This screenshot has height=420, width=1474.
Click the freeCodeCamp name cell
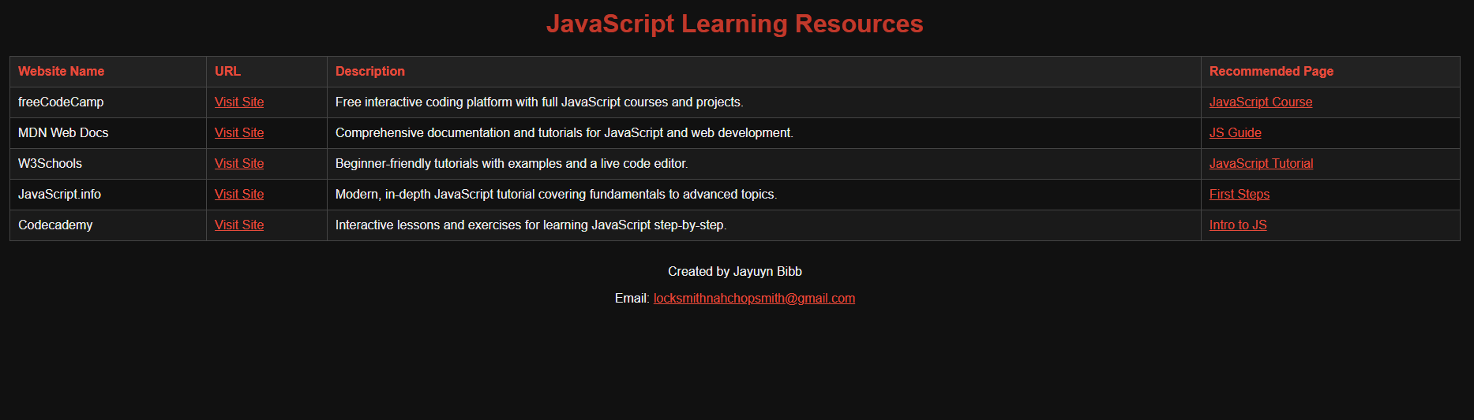coord(108,102)
